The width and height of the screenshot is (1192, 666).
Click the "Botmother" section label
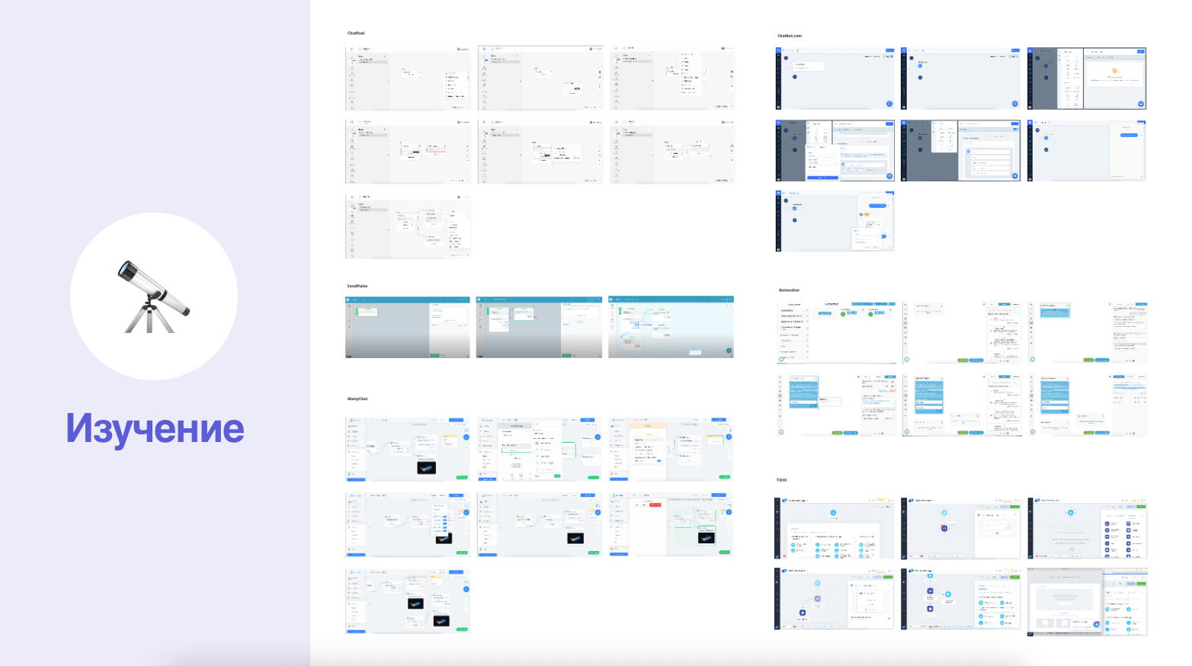(790, 290)
